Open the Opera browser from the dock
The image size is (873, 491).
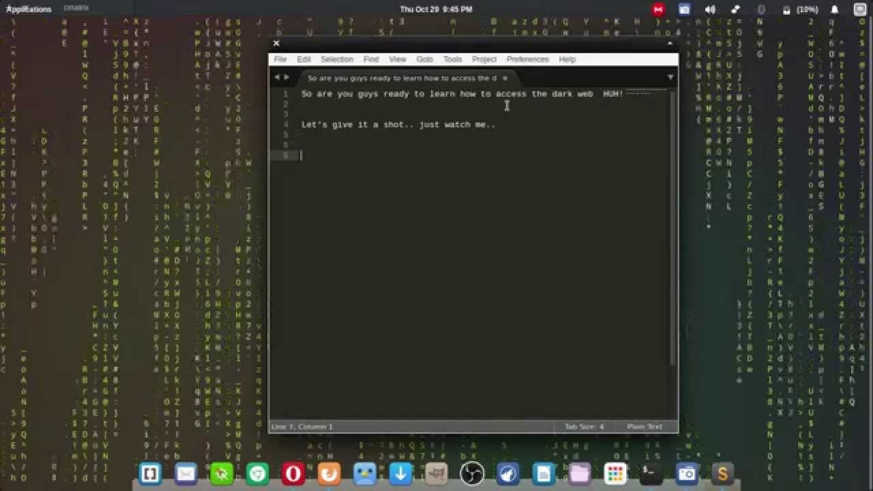[293, 473]
